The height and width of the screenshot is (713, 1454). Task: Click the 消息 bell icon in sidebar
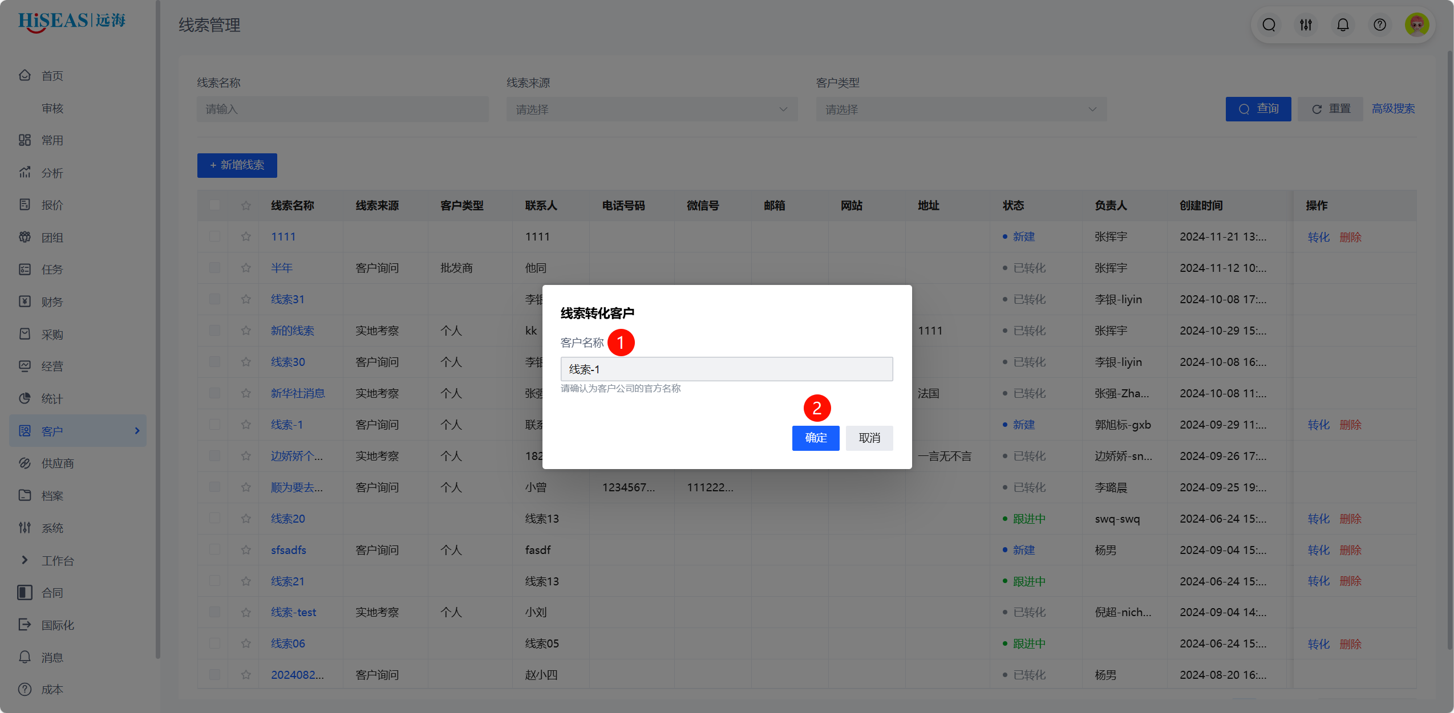(x=25, y=657)
